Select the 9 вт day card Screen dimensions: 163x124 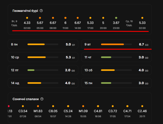[116, 44]
